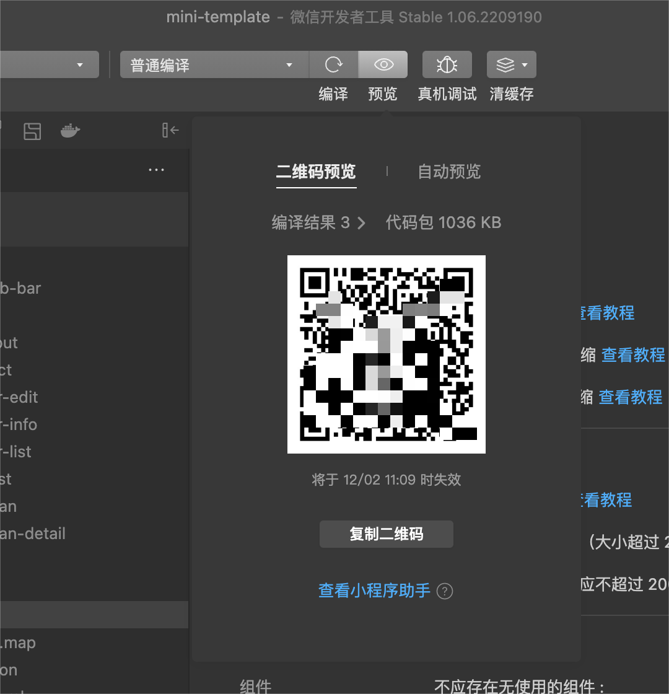Click 代码包 1036 KB text

444,222
